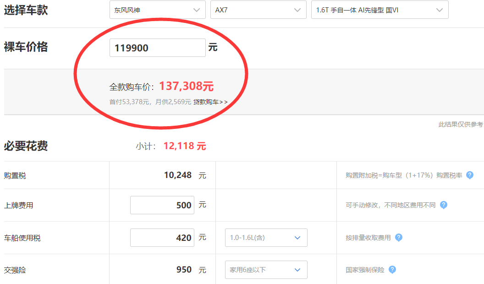
Task: Click the 上牌费用 input field showing 500
Action: pos(162,205)
